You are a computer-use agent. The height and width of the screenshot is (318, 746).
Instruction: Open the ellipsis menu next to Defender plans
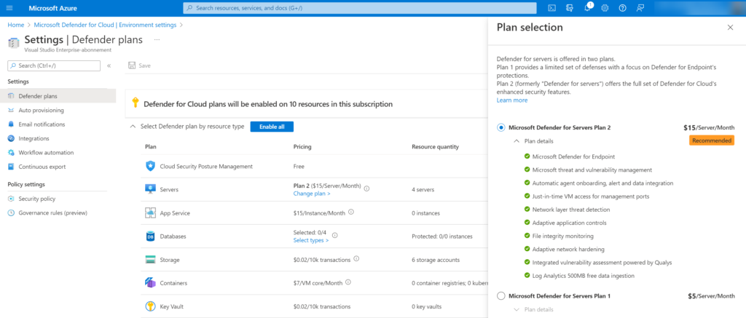[157, 39]
